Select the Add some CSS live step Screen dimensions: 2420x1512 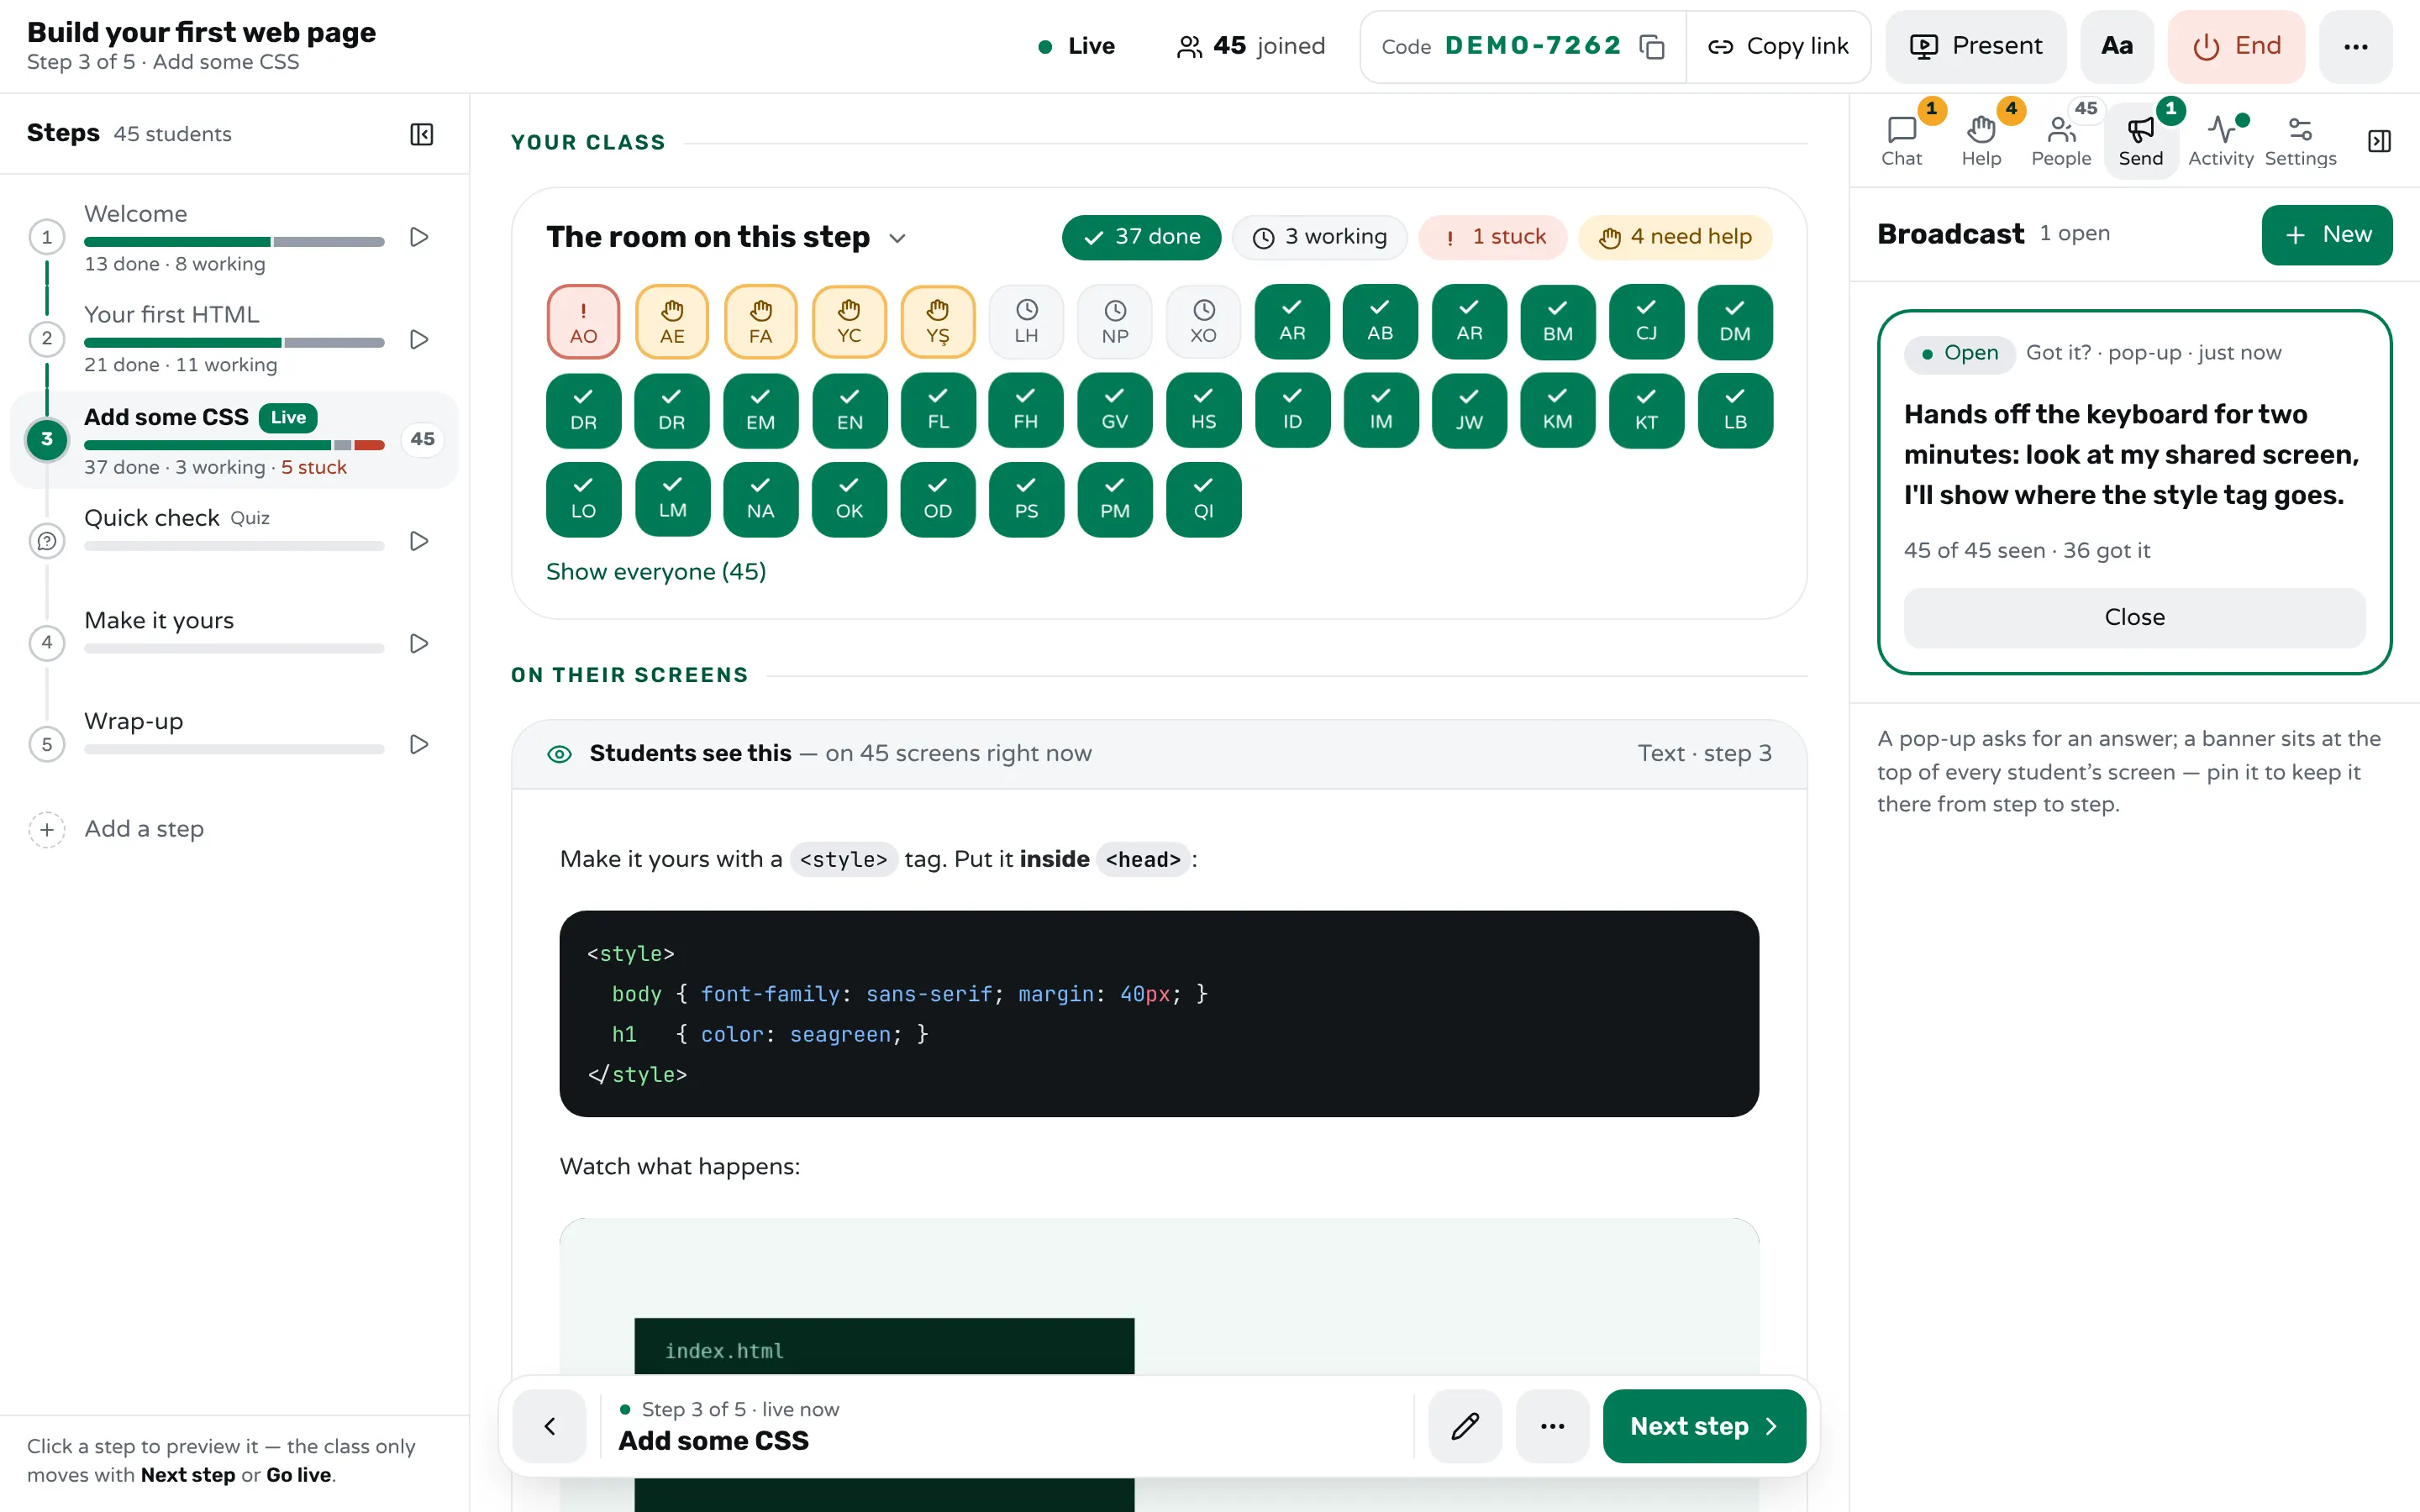[234, 440]
